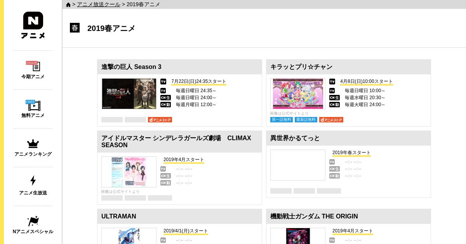Open ULTRAMAN title
The image size is (466, 244).
[x=119, y=216]
